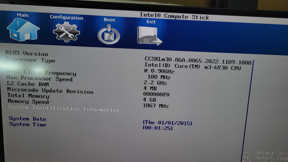
Task: Select the System Time label
Action: click(x=28, y=124)
